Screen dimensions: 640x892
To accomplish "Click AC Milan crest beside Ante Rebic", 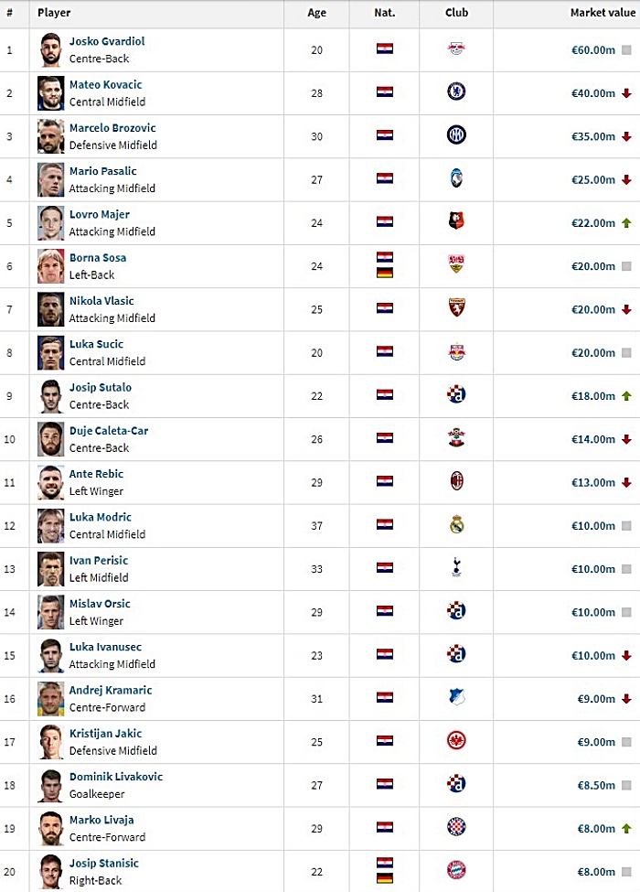I will [x=456, y=480].
